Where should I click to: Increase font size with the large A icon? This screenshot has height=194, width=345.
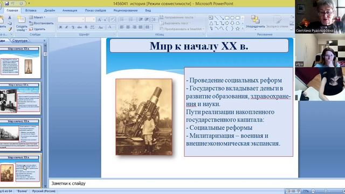click(99, 19)
